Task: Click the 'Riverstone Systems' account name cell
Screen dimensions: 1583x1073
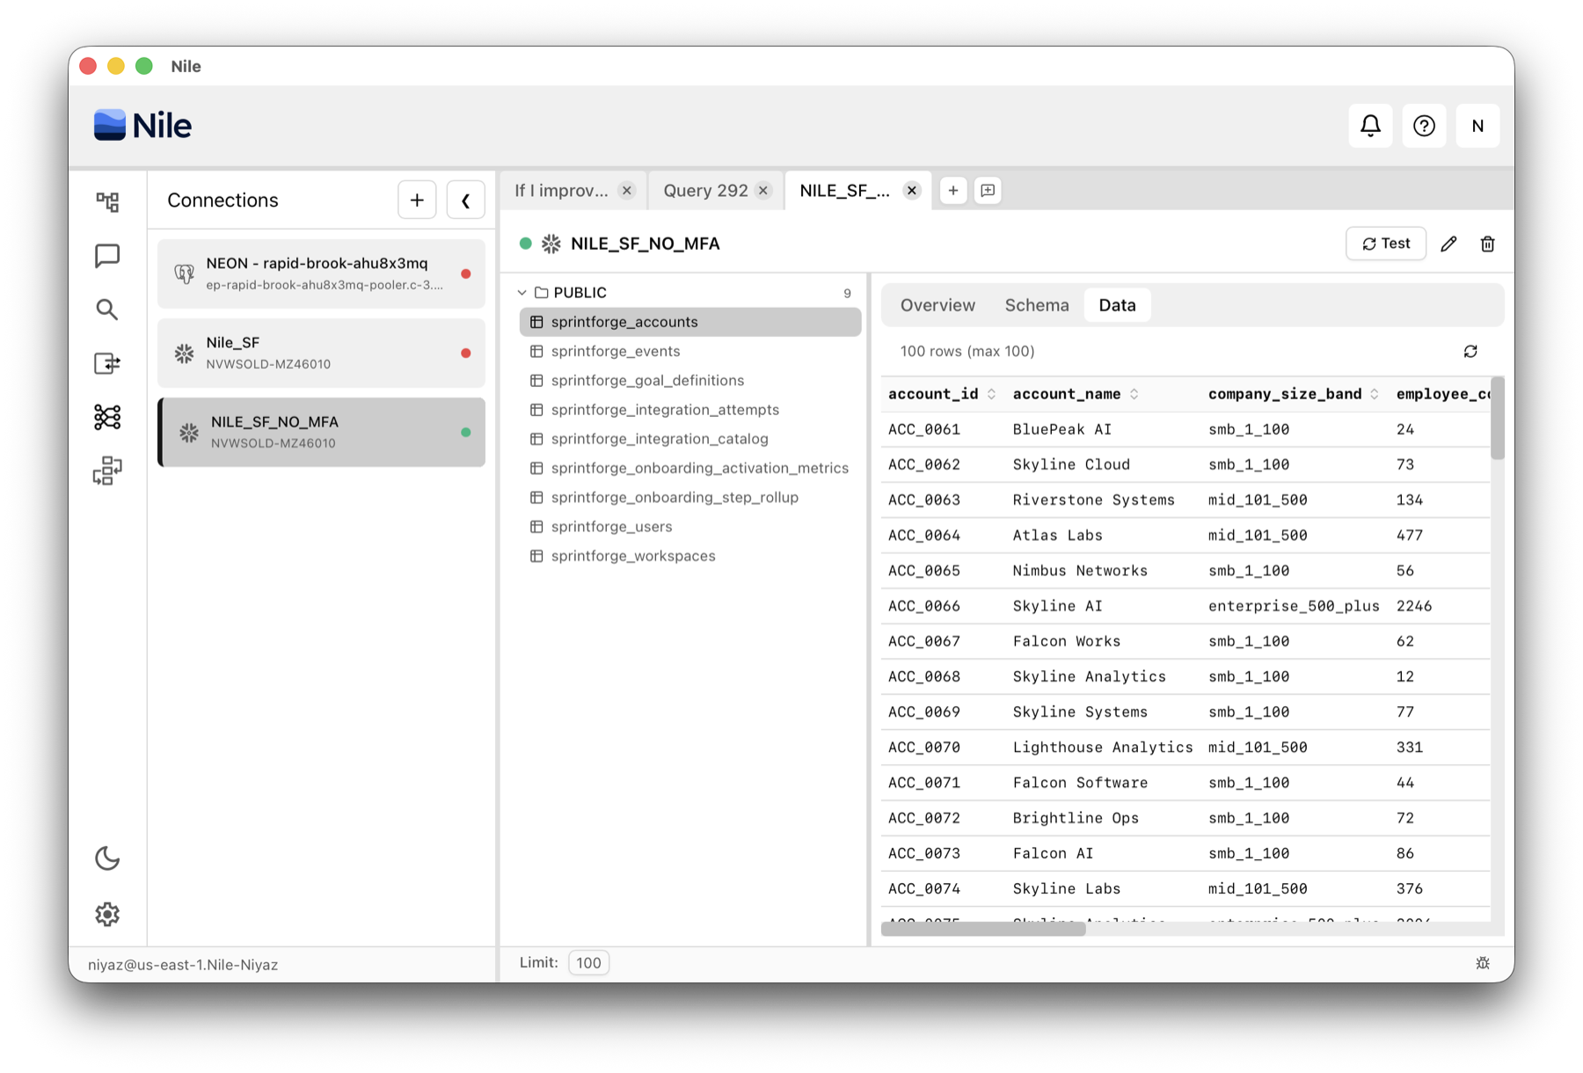Action: click(1093, 500)
